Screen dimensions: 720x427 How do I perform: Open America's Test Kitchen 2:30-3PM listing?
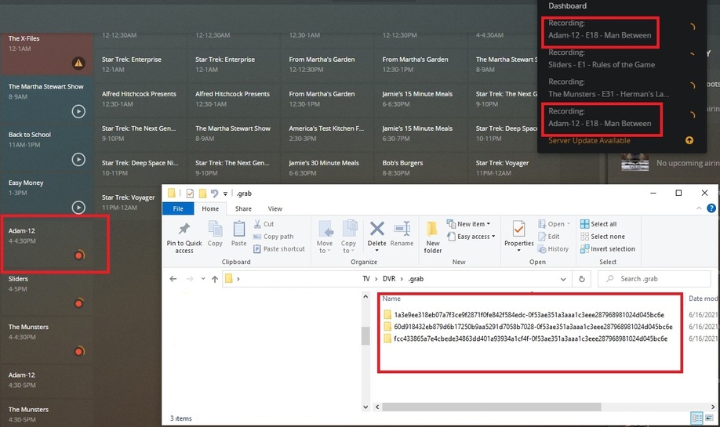click(326, 133)
